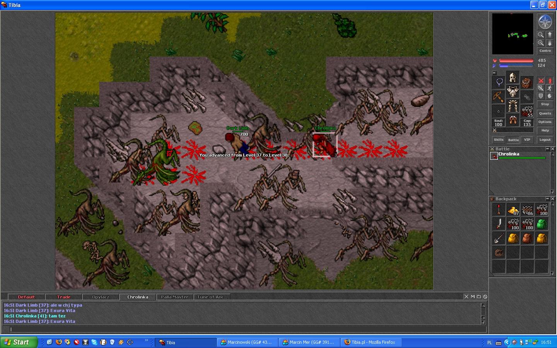Click the Stop button

545,104
